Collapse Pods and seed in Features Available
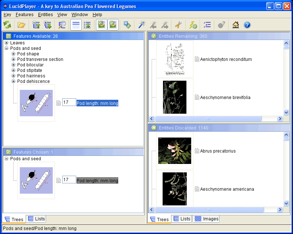Viewport: 293px width, 234px height. 6,48
